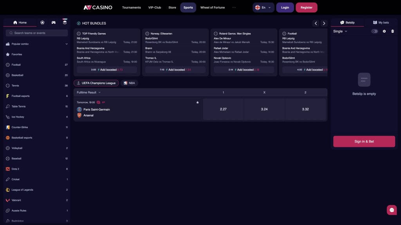401x225 pixels.
Task: Click the Tennis icon in sidebar
Action: click(x=8, y=86)
